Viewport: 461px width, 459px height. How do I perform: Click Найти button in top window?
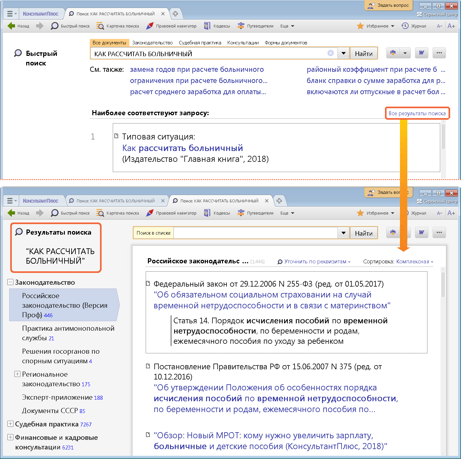tap(364, 53)
